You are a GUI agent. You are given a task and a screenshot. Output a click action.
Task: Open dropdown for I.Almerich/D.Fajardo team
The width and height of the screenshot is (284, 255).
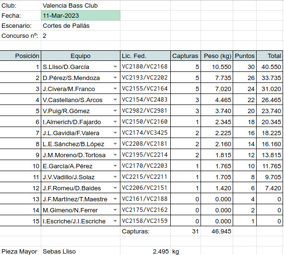pyautogui.click(x=115, y=122)
